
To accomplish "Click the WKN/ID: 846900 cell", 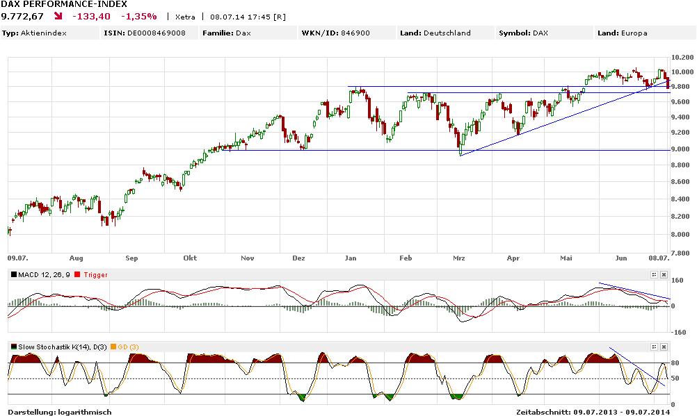I will (347, 33).
